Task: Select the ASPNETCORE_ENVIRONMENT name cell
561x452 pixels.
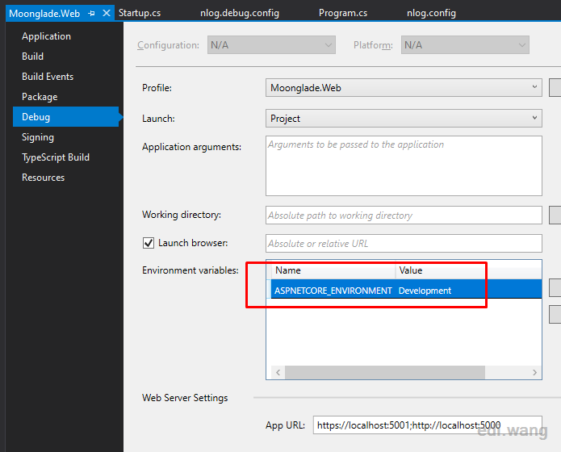Action: (333, 291)
